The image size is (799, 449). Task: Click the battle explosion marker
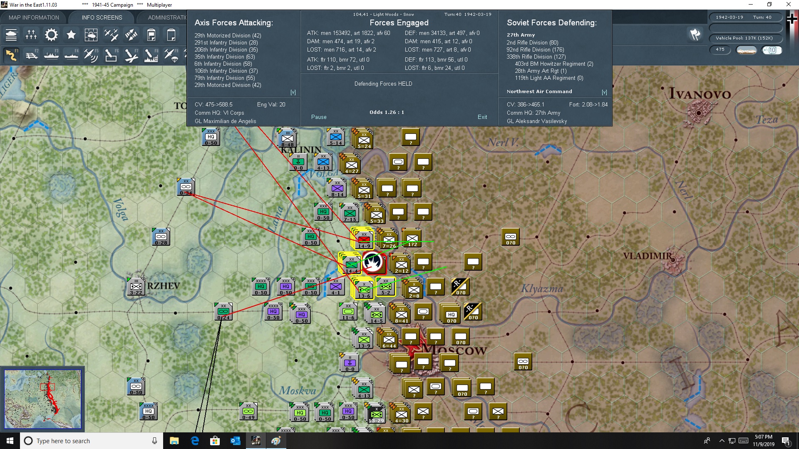pos(373,262)
